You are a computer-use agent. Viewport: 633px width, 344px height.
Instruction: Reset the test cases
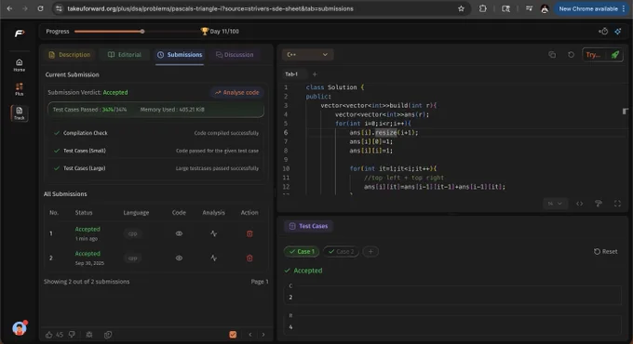point(606,252)
